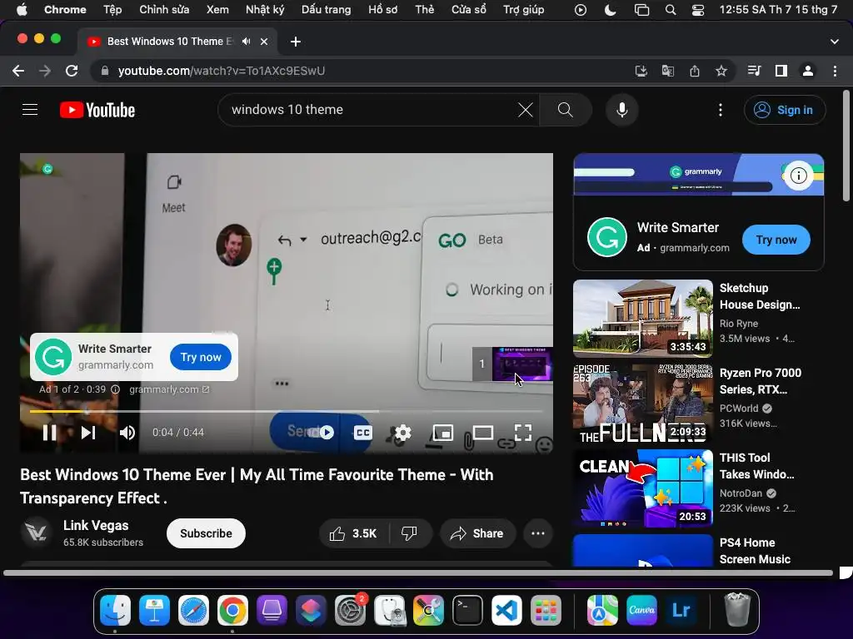Open the Dấu trang menu
This screenshot has height=639, width=853.
pyautogui.click(x=326, y=9)
